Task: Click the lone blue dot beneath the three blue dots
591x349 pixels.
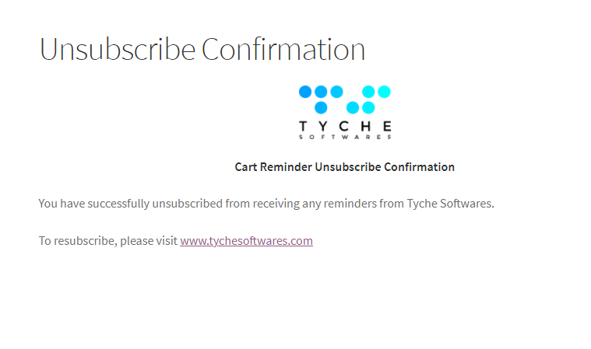Action: click(321, 108)
